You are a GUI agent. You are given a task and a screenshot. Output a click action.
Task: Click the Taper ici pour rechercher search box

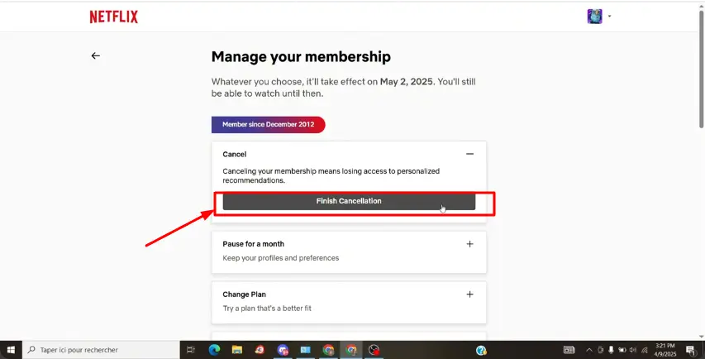pos(101,350)
